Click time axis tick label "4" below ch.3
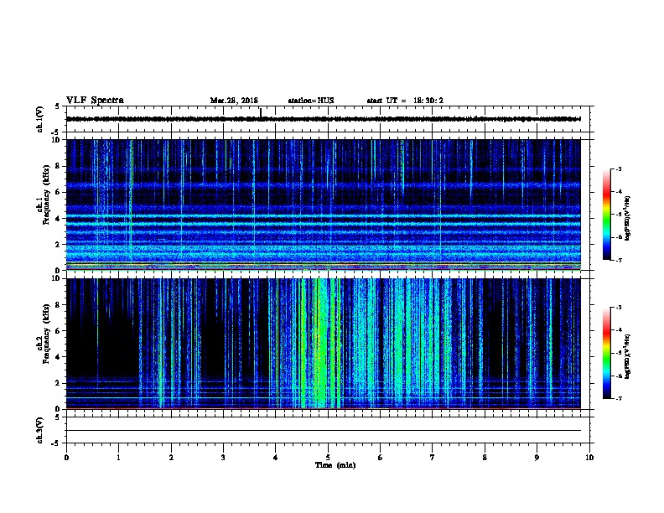The image size is (664, 513). (276, 458)
